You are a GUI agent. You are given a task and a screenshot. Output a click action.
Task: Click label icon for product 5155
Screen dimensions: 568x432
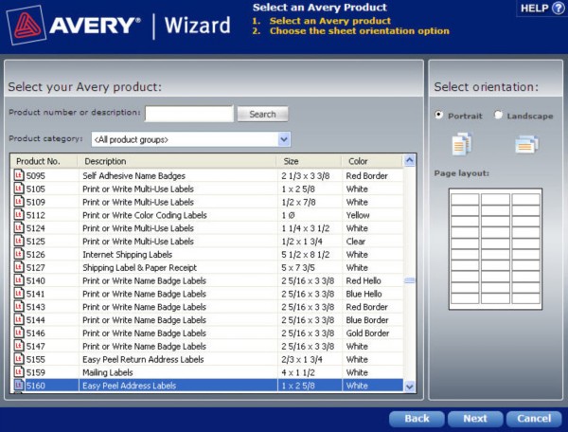tap(19, 359)
